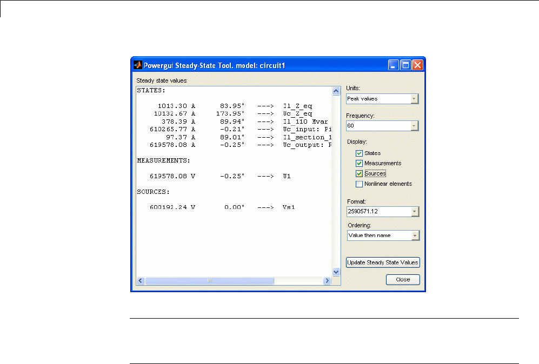This screenshot has height=364, width=539.
Task: Click the 1013.30 A value
Action: [176, 106]
